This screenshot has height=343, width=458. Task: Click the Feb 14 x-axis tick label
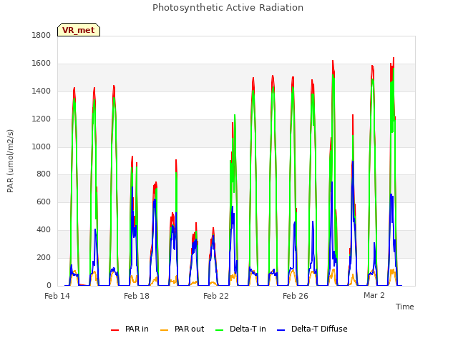(57, 296)
